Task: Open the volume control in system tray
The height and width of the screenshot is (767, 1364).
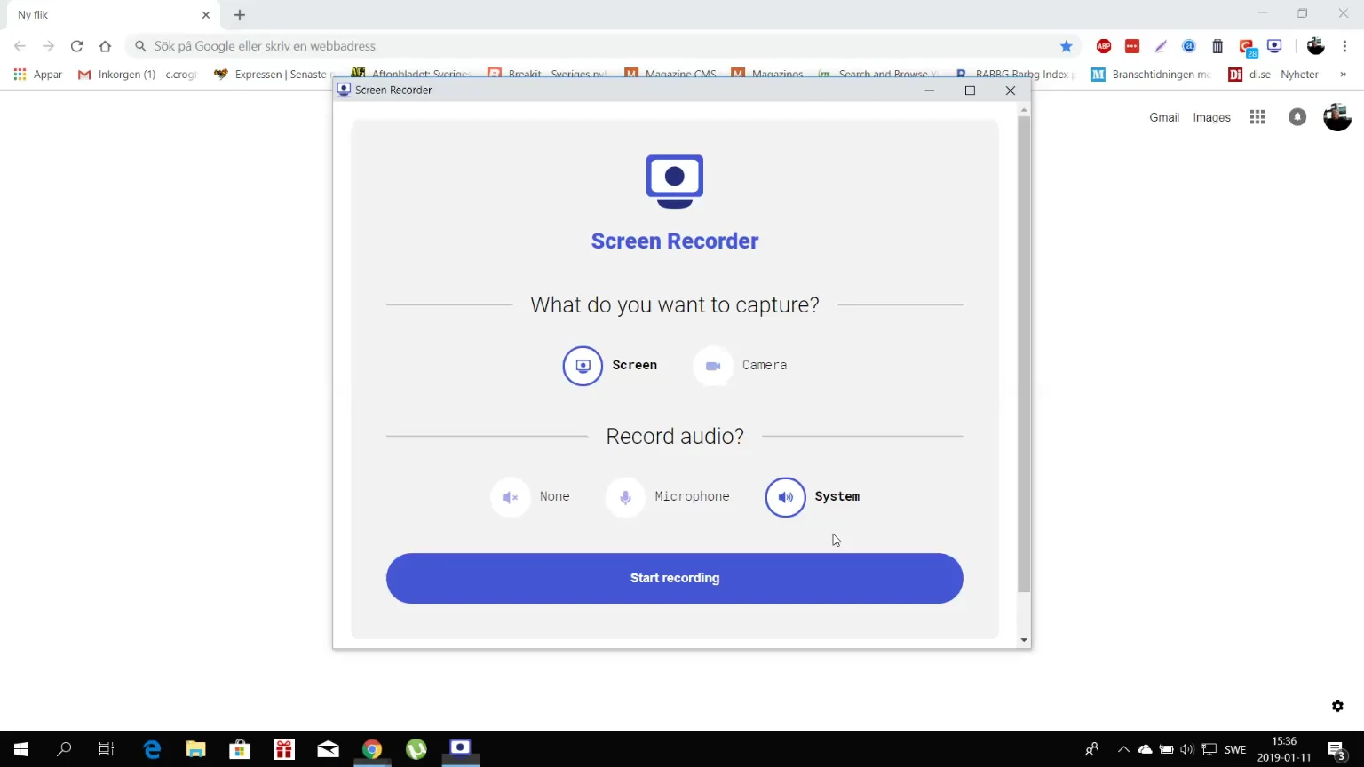Action: pyautogui.click(x=1187, y=749)
